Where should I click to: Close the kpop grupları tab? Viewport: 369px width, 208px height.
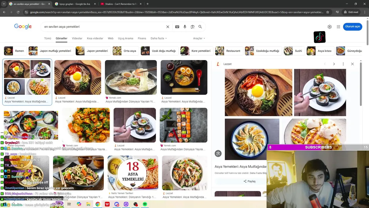click(x=95, y=4)
